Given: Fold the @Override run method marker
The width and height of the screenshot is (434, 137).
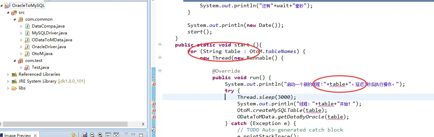Looking at the screenshot, I should [160, 71].
